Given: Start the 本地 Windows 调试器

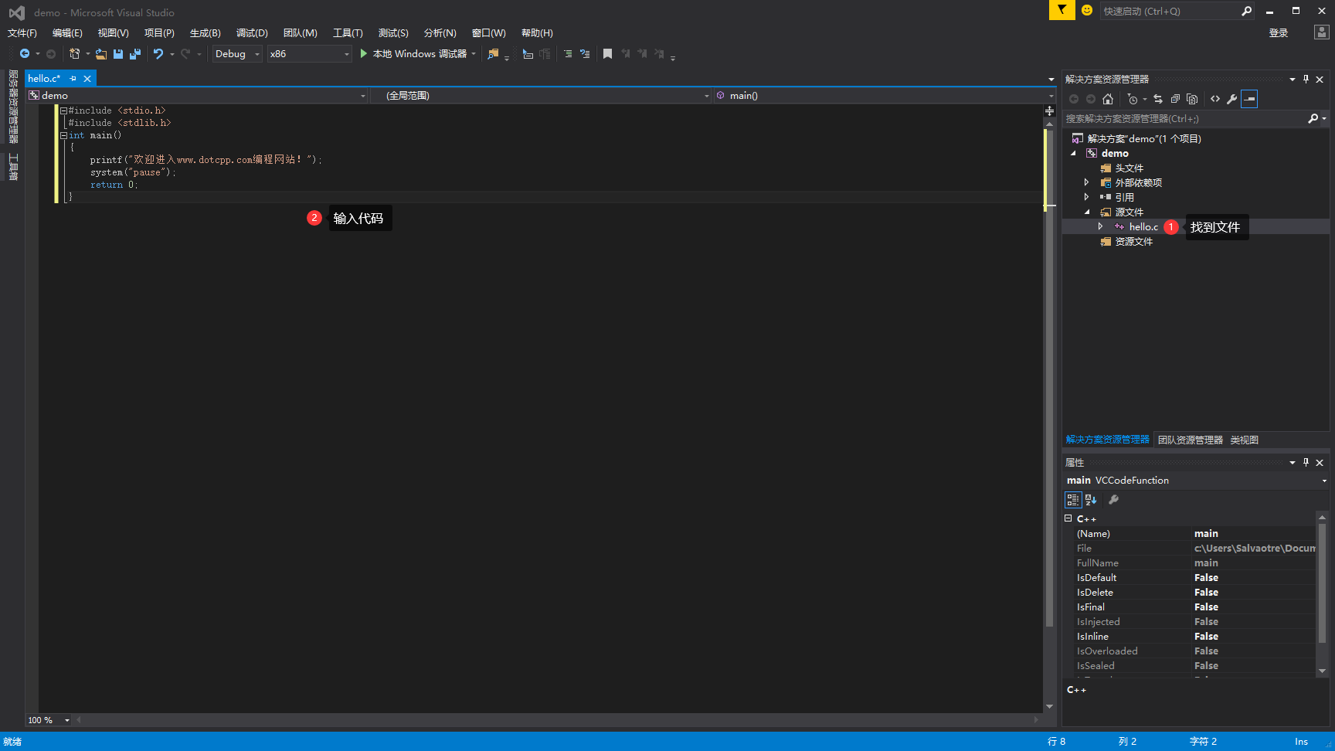Looking at the screenshot, I should point(414,54).
